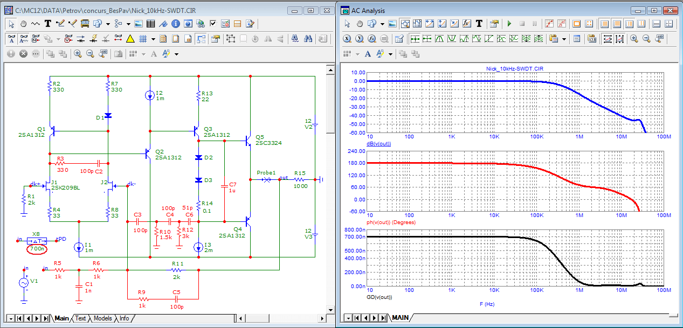Image resolution: width=683 pixels, height=328 pixels.
Task: Open color text dropdown arrow in AC Analysis toolbar
Action: [390, 54]
